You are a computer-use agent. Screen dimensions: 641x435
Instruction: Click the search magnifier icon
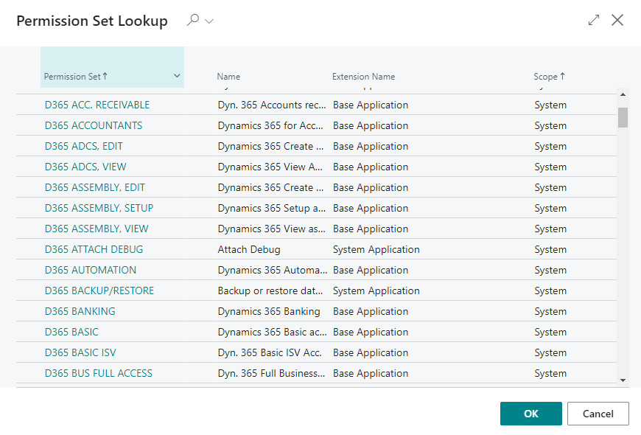tap(193, 20)
